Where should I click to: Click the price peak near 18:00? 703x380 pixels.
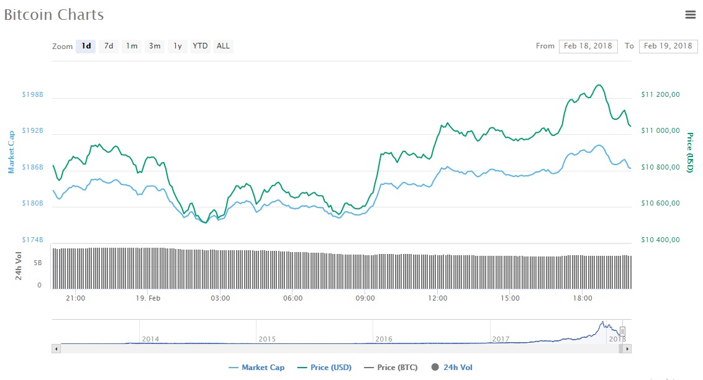599,86
